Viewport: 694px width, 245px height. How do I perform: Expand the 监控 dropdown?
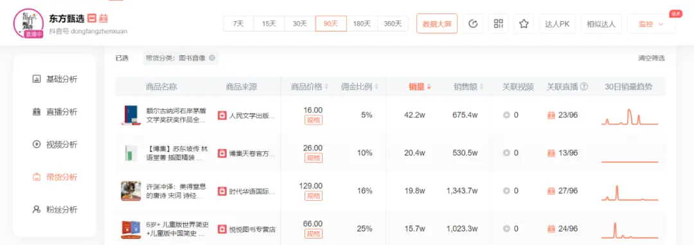[651, 24]
